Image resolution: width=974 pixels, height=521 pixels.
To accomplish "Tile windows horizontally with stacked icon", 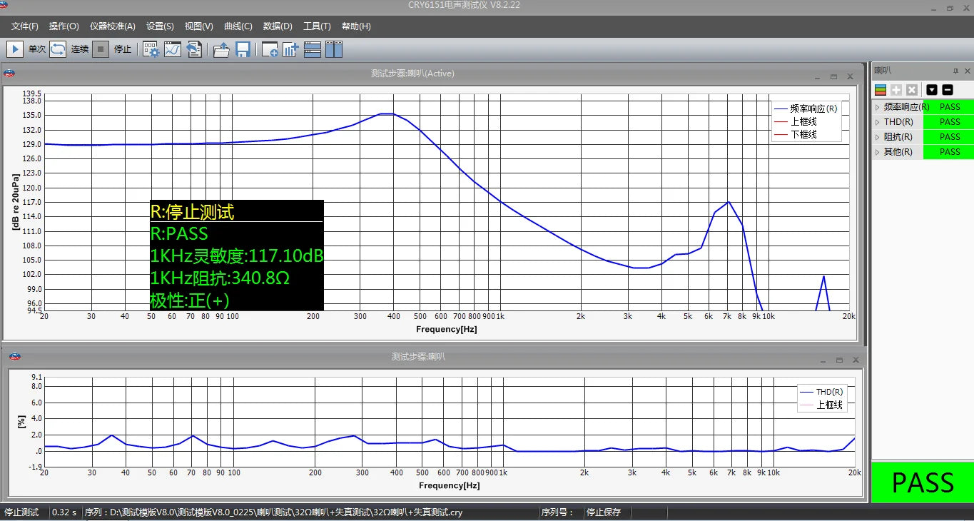I will coord(313,49).
